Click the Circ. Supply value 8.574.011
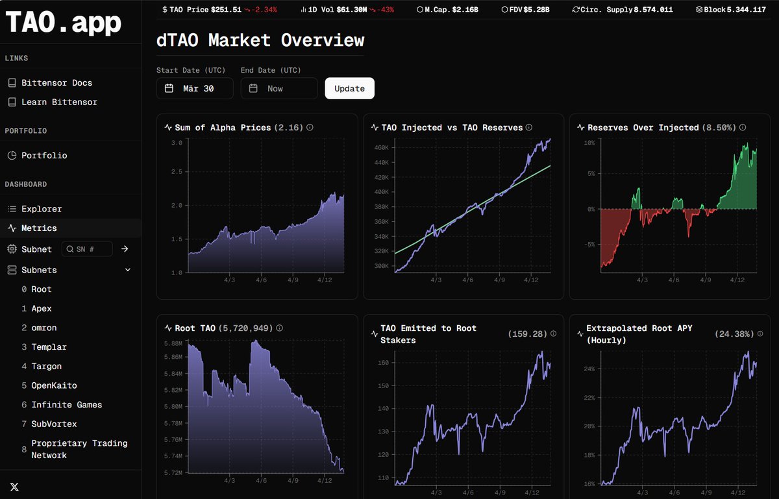Image resolution: width=779 pixels, height=499 pixels. point(653,10)
